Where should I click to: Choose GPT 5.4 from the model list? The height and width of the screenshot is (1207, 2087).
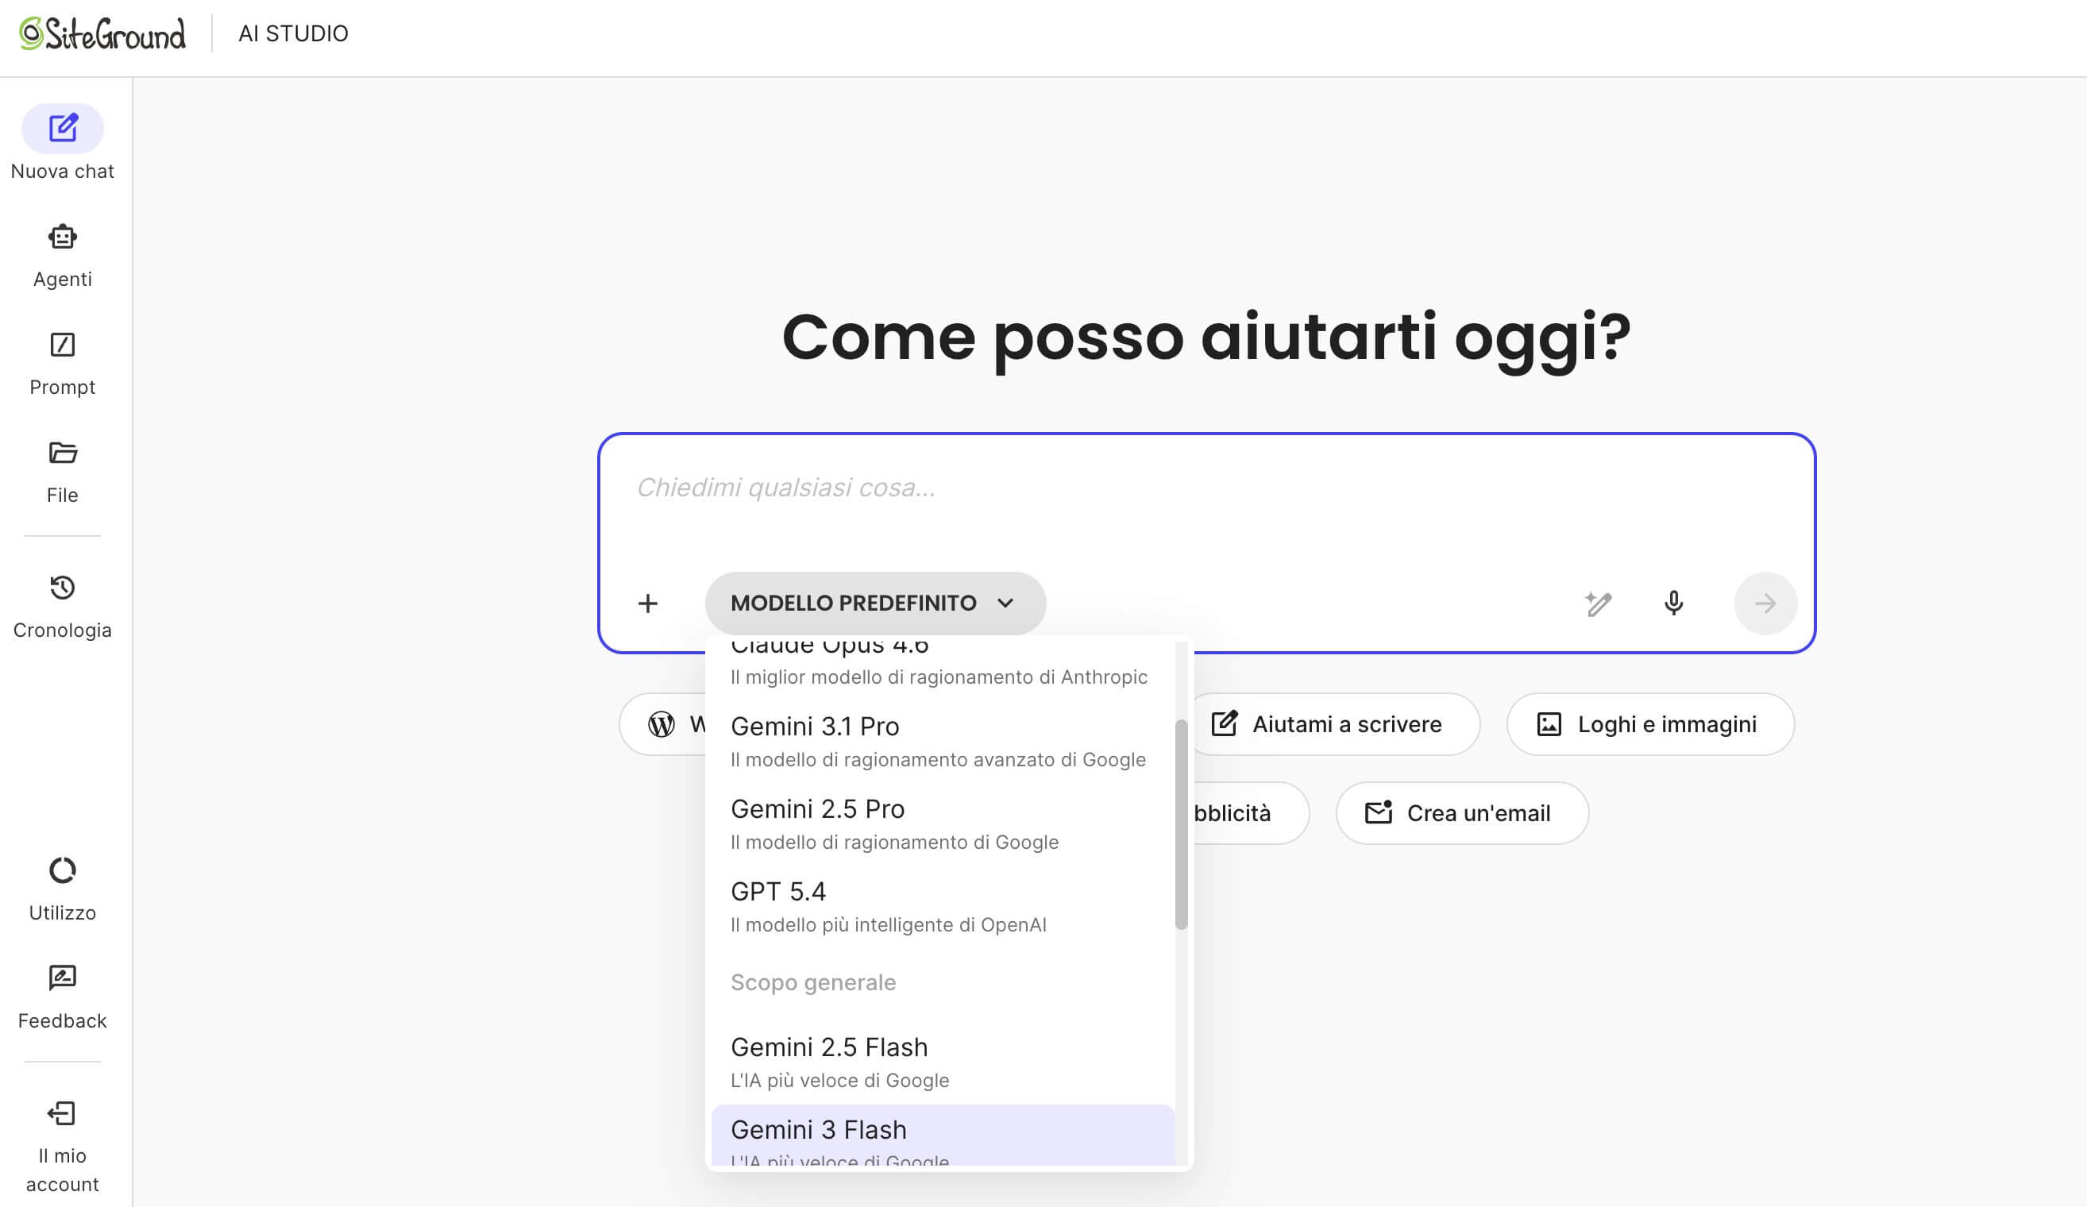tap(778, 892)
